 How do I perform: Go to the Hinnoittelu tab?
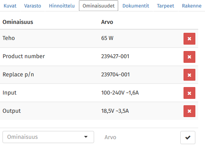coord(62,6)
